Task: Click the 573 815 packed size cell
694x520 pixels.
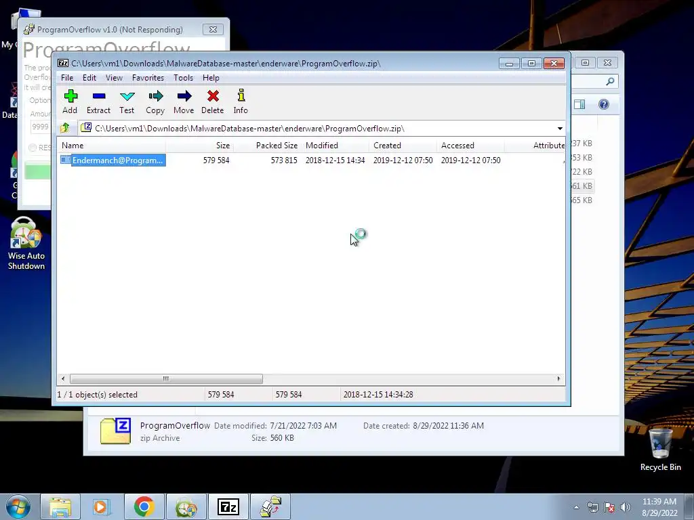Action: 284,160
